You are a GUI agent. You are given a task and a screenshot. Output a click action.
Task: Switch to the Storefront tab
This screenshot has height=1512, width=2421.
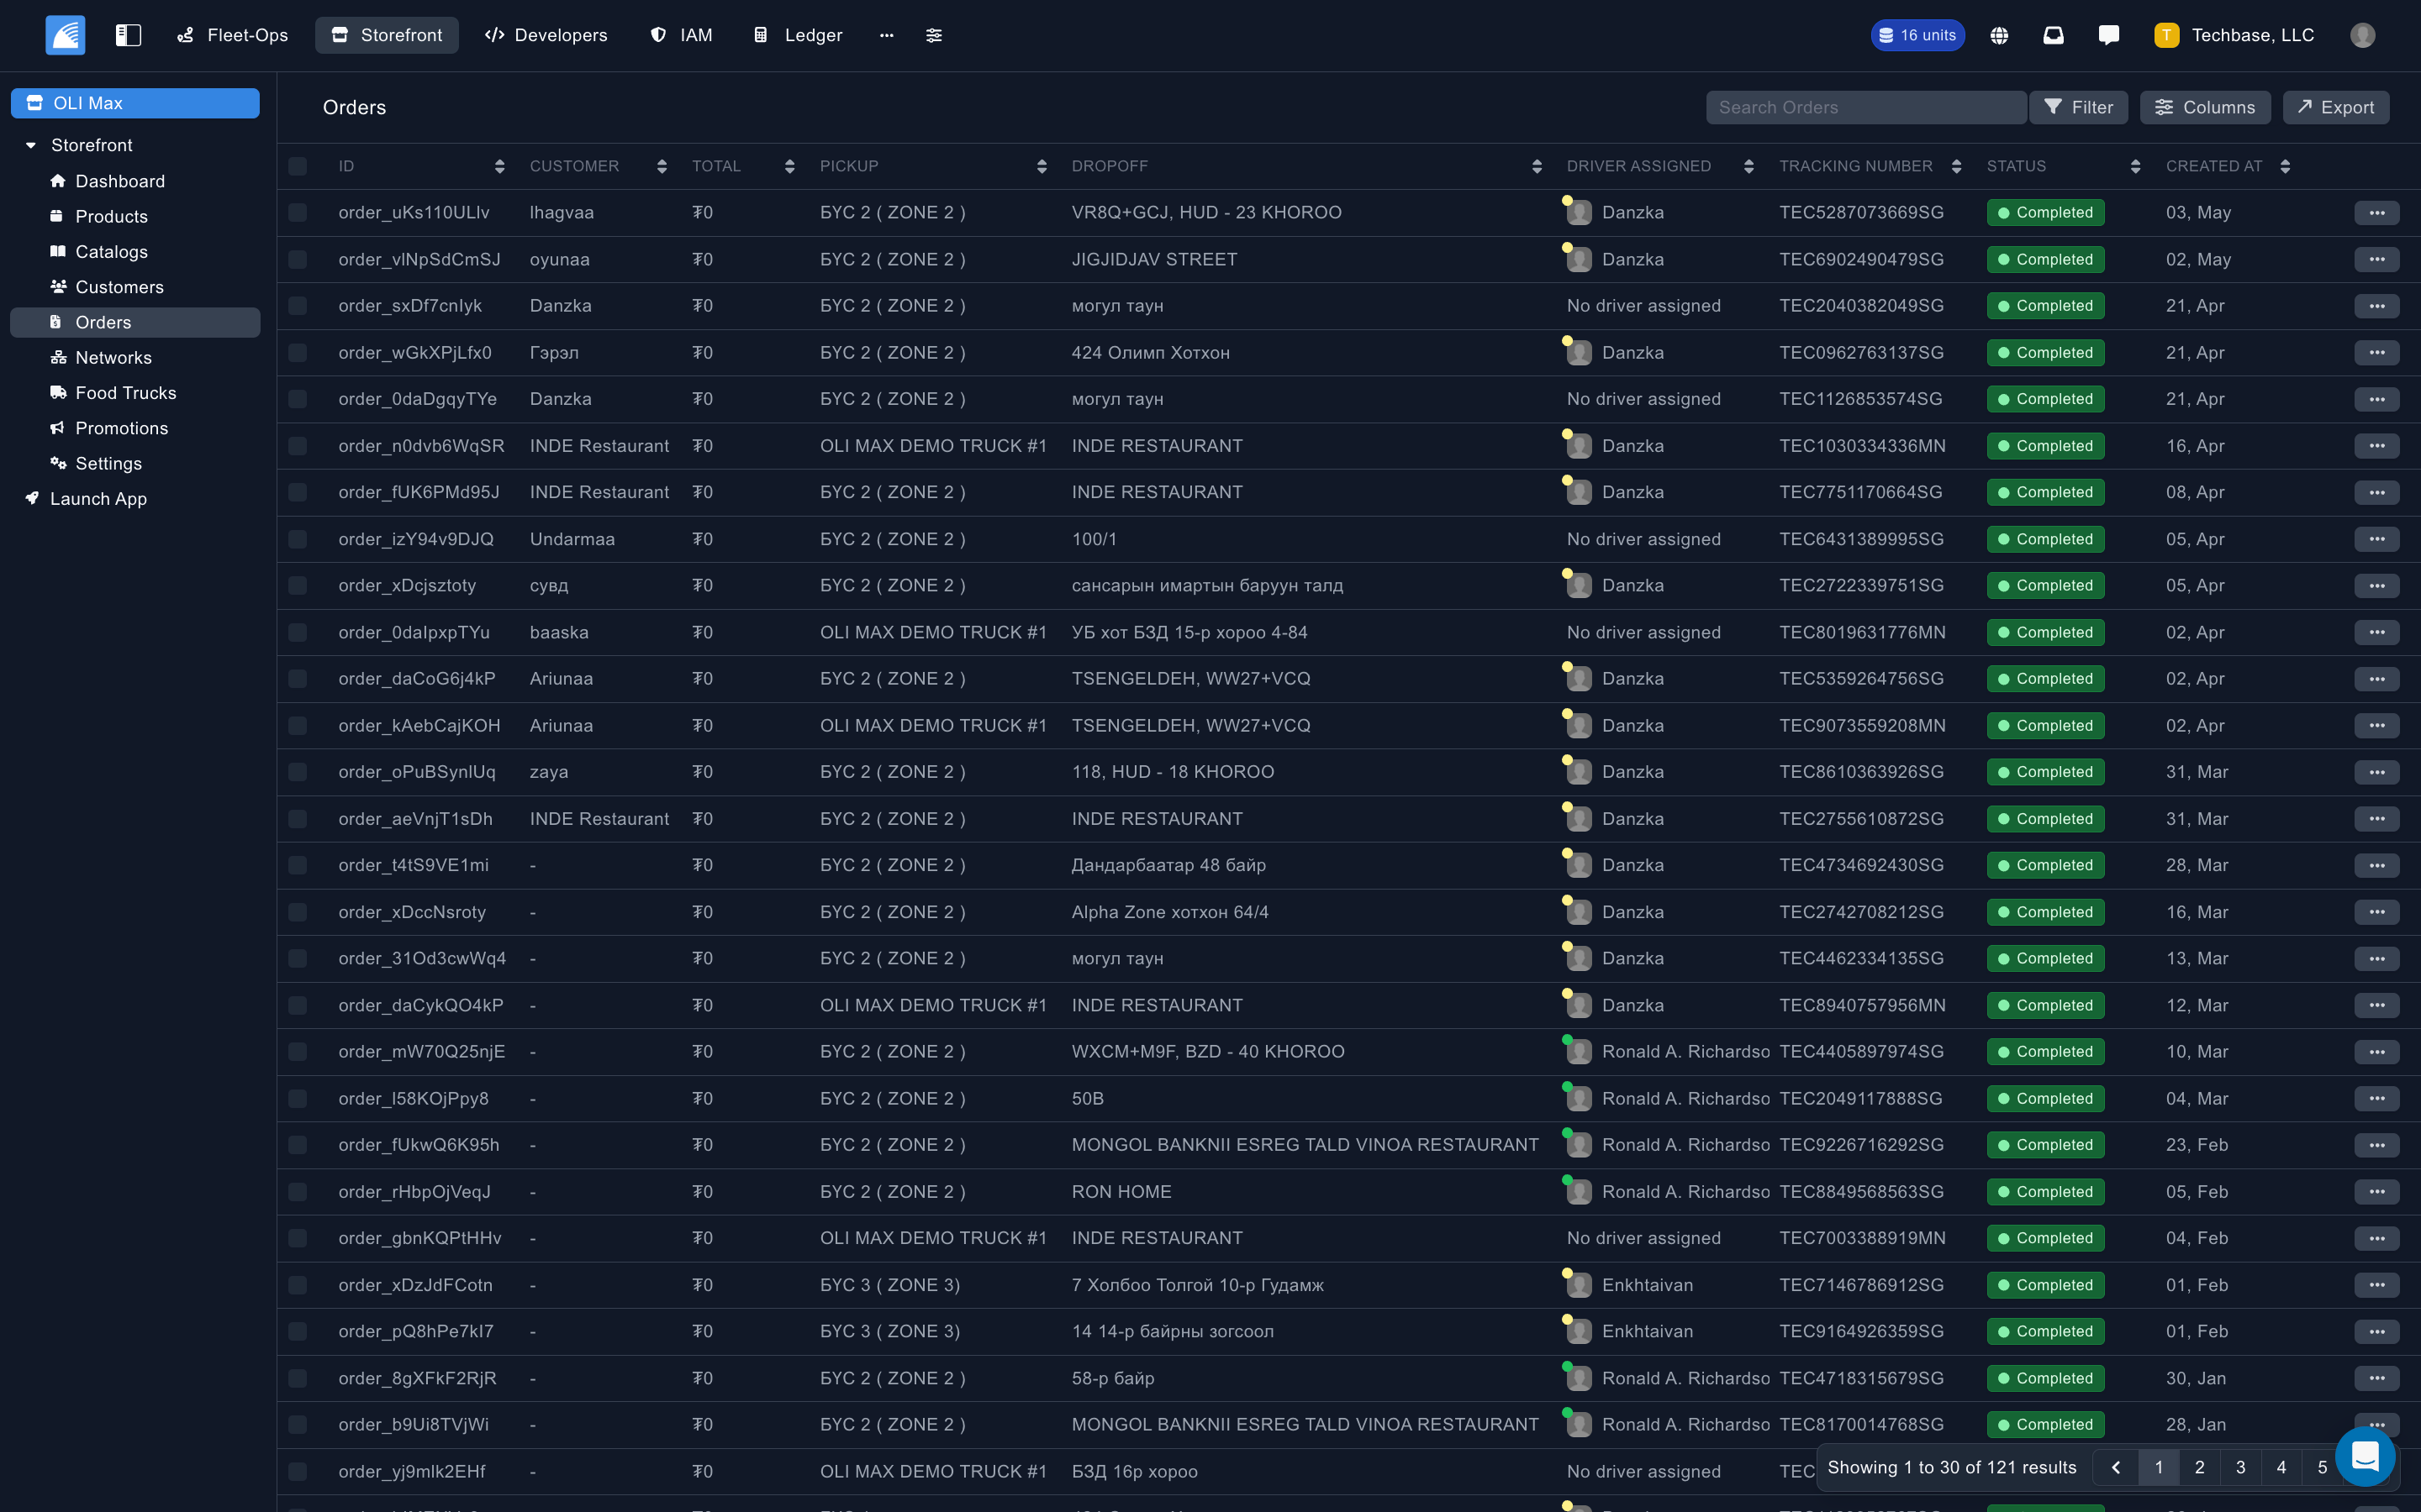coord(386,35)
